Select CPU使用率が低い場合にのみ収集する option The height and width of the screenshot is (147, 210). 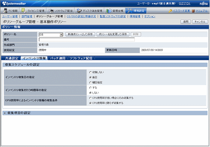click(x=91, y=98)
